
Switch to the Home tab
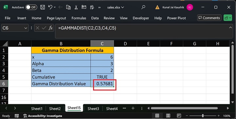(37, 18)
